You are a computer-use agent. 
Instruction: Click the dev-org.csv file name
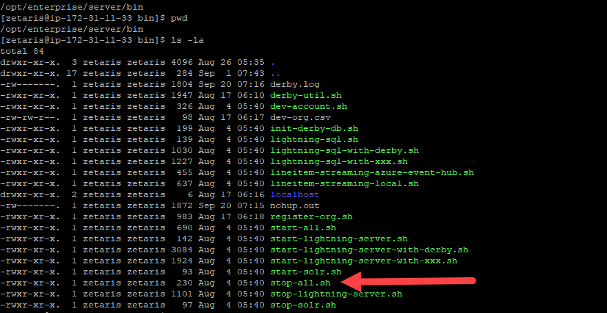click(x=300, y=117)
